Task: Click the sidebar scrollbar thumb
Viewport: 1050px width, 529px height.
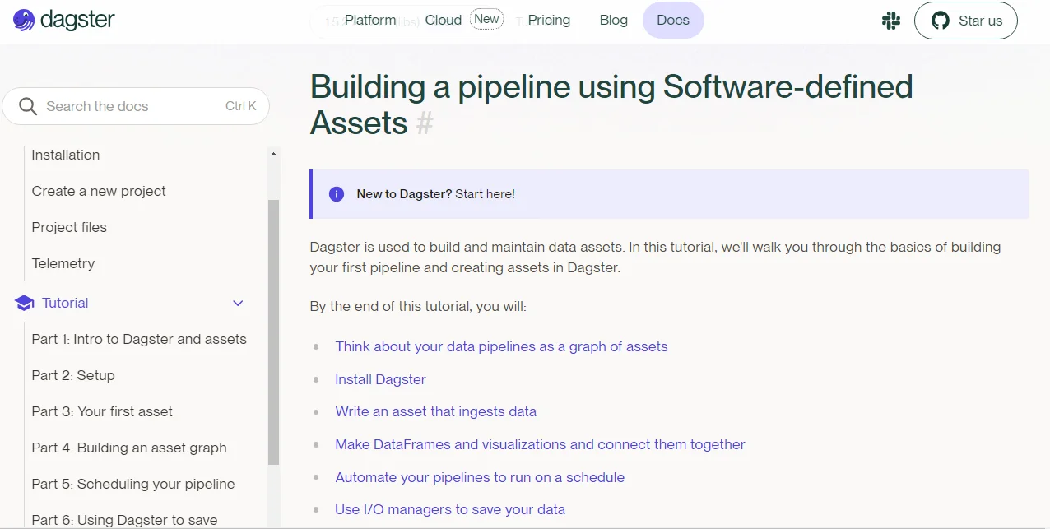Action: (273, 333)
